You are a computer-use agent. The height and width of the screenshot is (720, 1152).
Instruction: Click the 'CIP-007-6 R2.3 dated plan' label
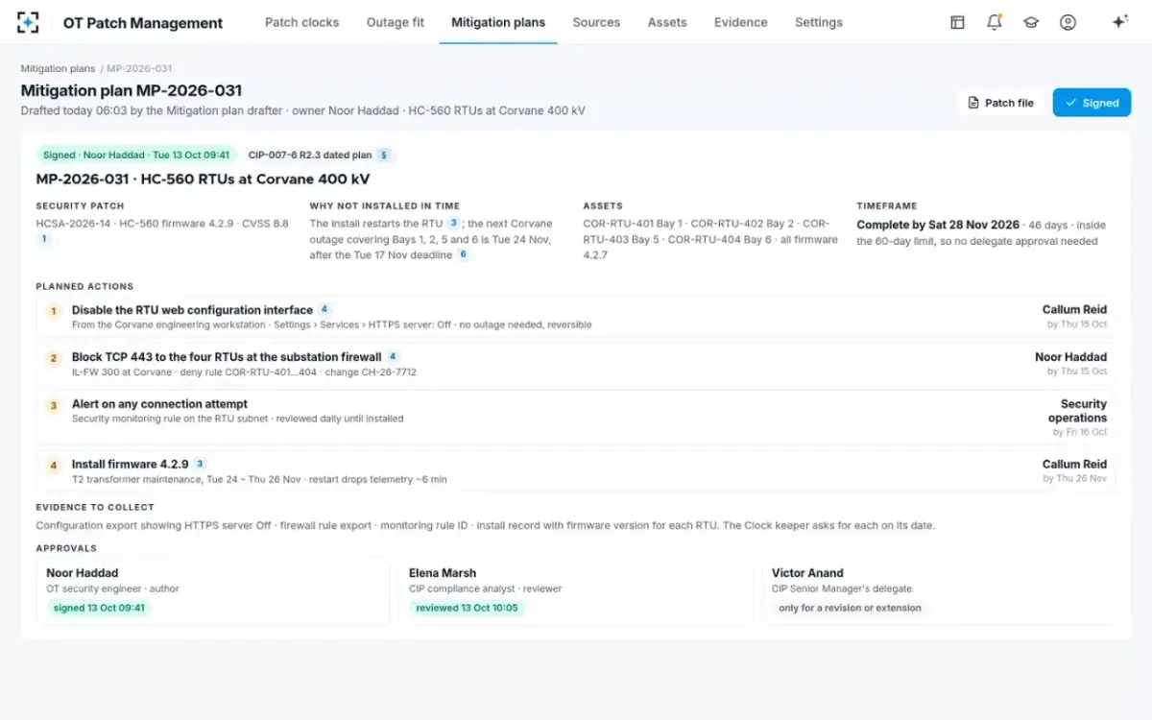pyautogui.click(x=310, y=155)
